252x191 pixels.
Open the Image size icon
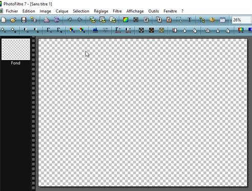click(x=92, y=20)
